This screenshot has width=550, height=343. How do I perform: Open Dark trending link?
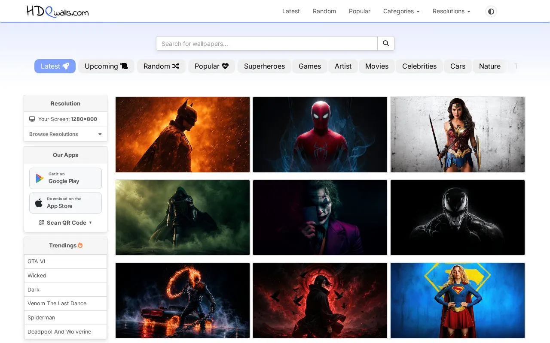65,290
